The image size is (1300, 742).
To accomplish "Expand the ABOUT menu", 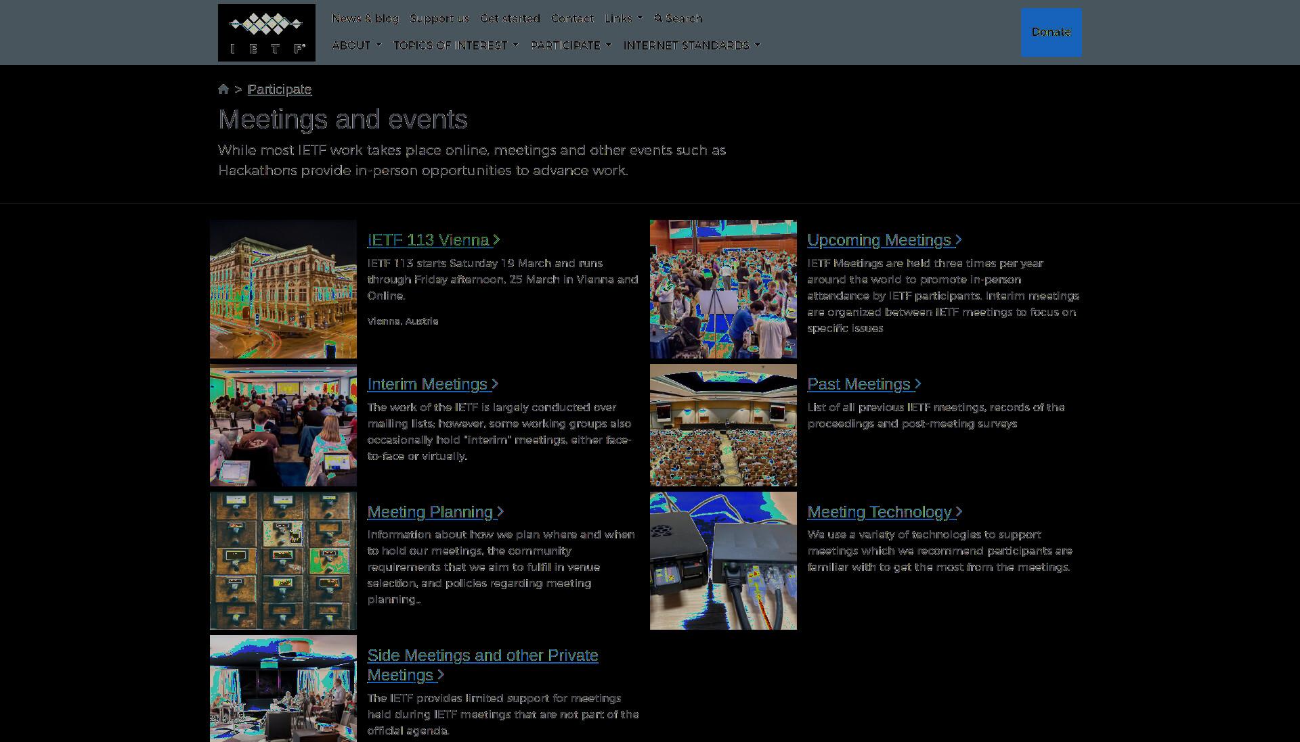I will tap(357, 45).
